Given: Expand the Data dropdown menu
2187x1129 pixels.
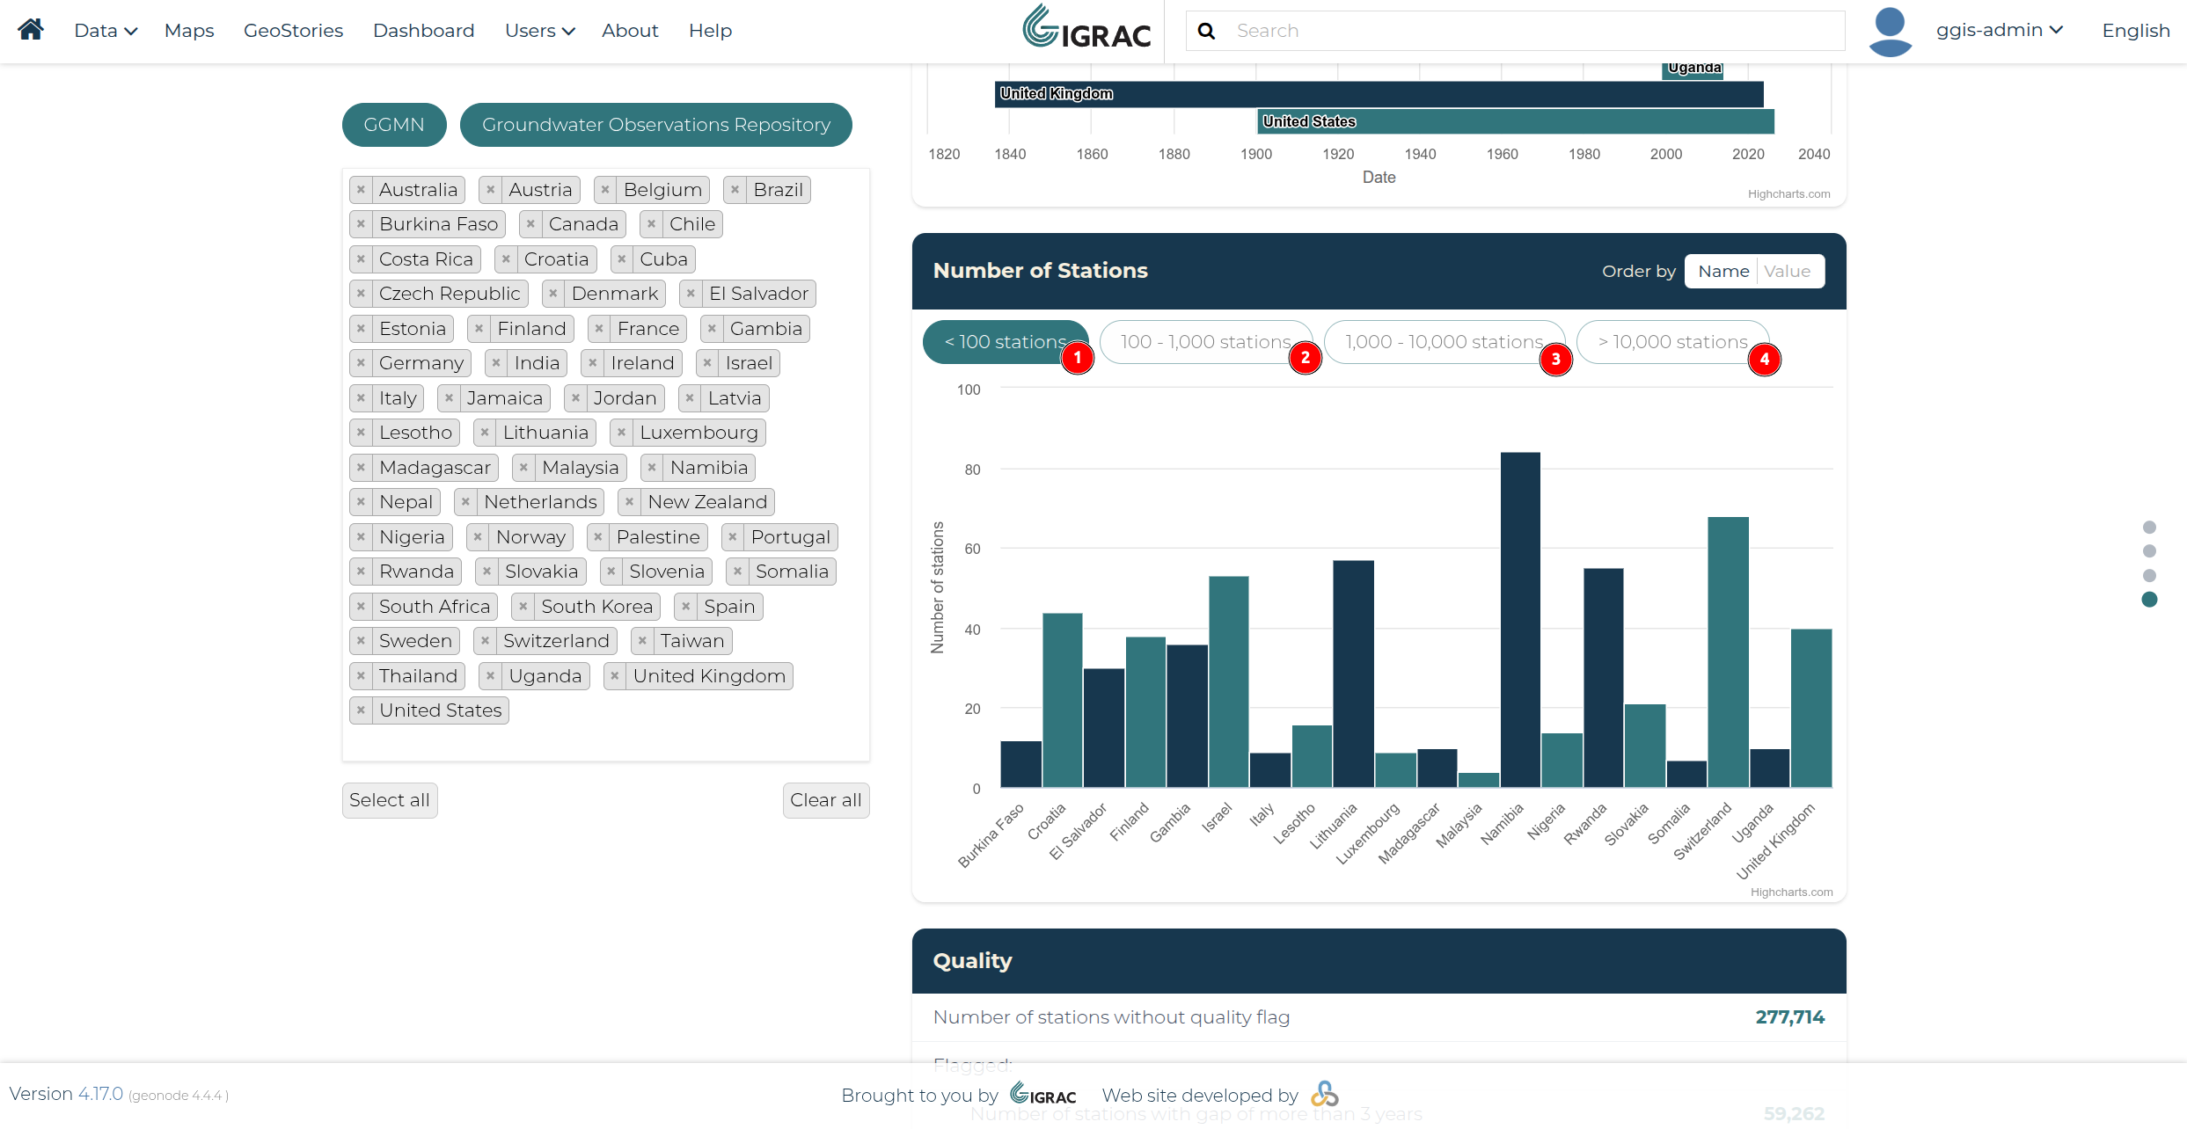Looking at the screenshot, I should [106, 31].
